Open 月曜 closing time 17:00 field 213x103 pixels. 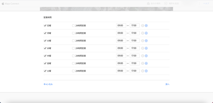point(135,33)
